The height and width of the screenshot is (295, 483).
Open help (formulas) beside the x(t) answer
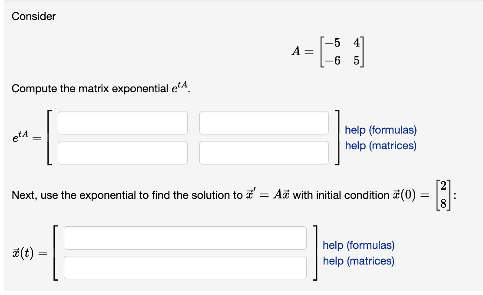(359, 245)
